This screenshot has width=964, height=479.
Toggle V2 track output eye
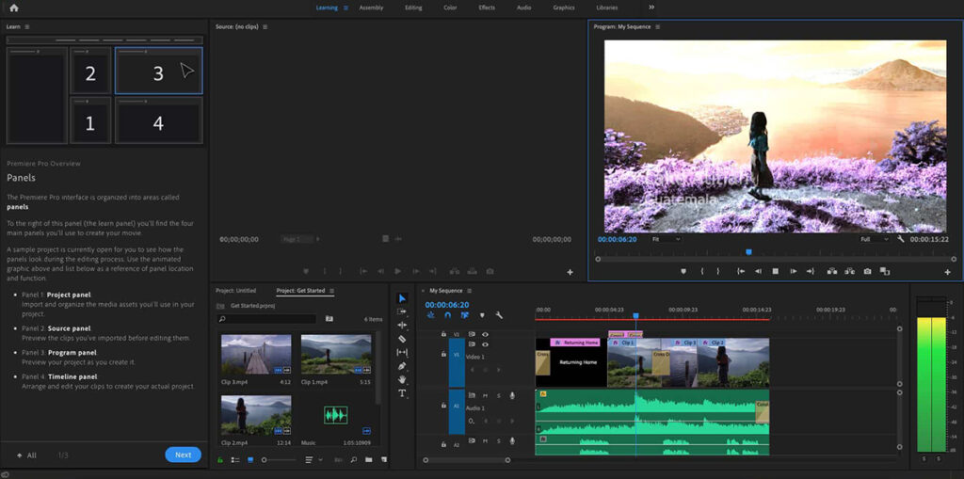pyautogui.click(x=485, y=334)
